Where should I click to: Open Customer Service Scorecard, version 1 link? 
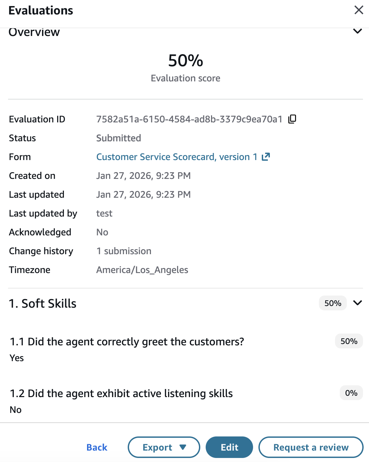pyautogui.click(x=177, y=157)
